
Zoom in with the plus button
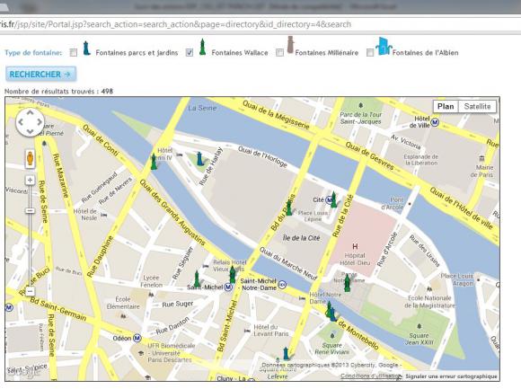(30, 180)
